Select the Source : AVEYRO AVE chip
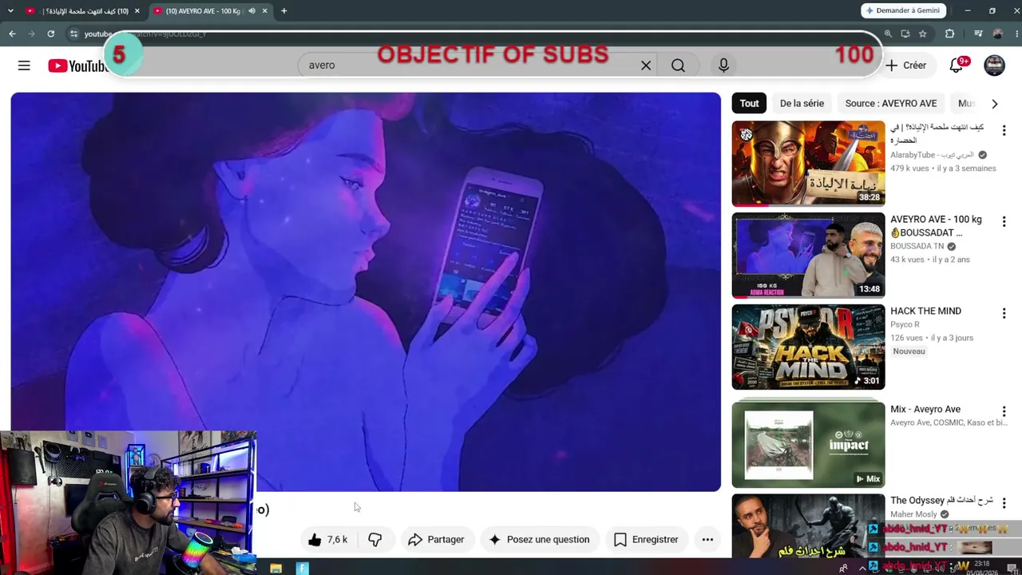The width and height of the screenshot is (1022, 575). point(891,103)
